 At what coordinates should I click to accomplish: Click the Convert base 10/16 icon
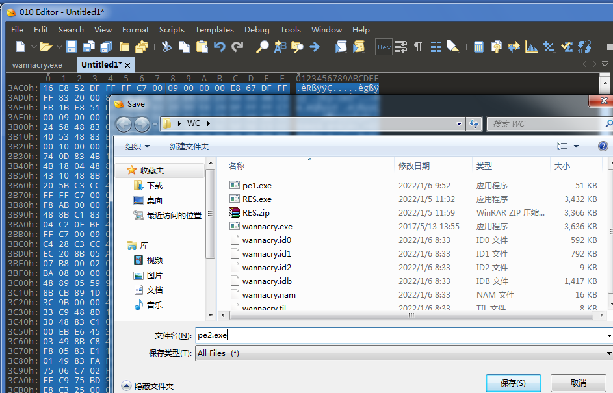pos(584,47)
